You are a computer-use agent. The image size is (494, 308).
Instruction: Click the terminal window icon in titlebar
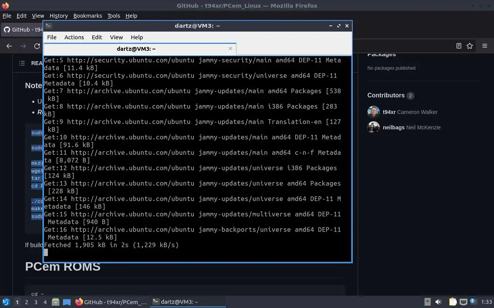48,26
